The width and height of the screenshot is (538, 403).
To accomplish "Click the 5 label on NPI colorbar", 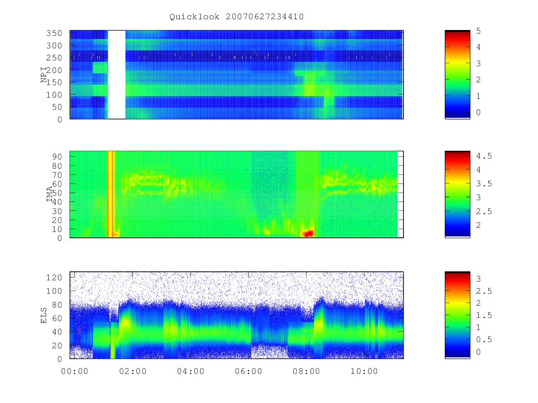I will pyautogui.click(x=478, y=31).
